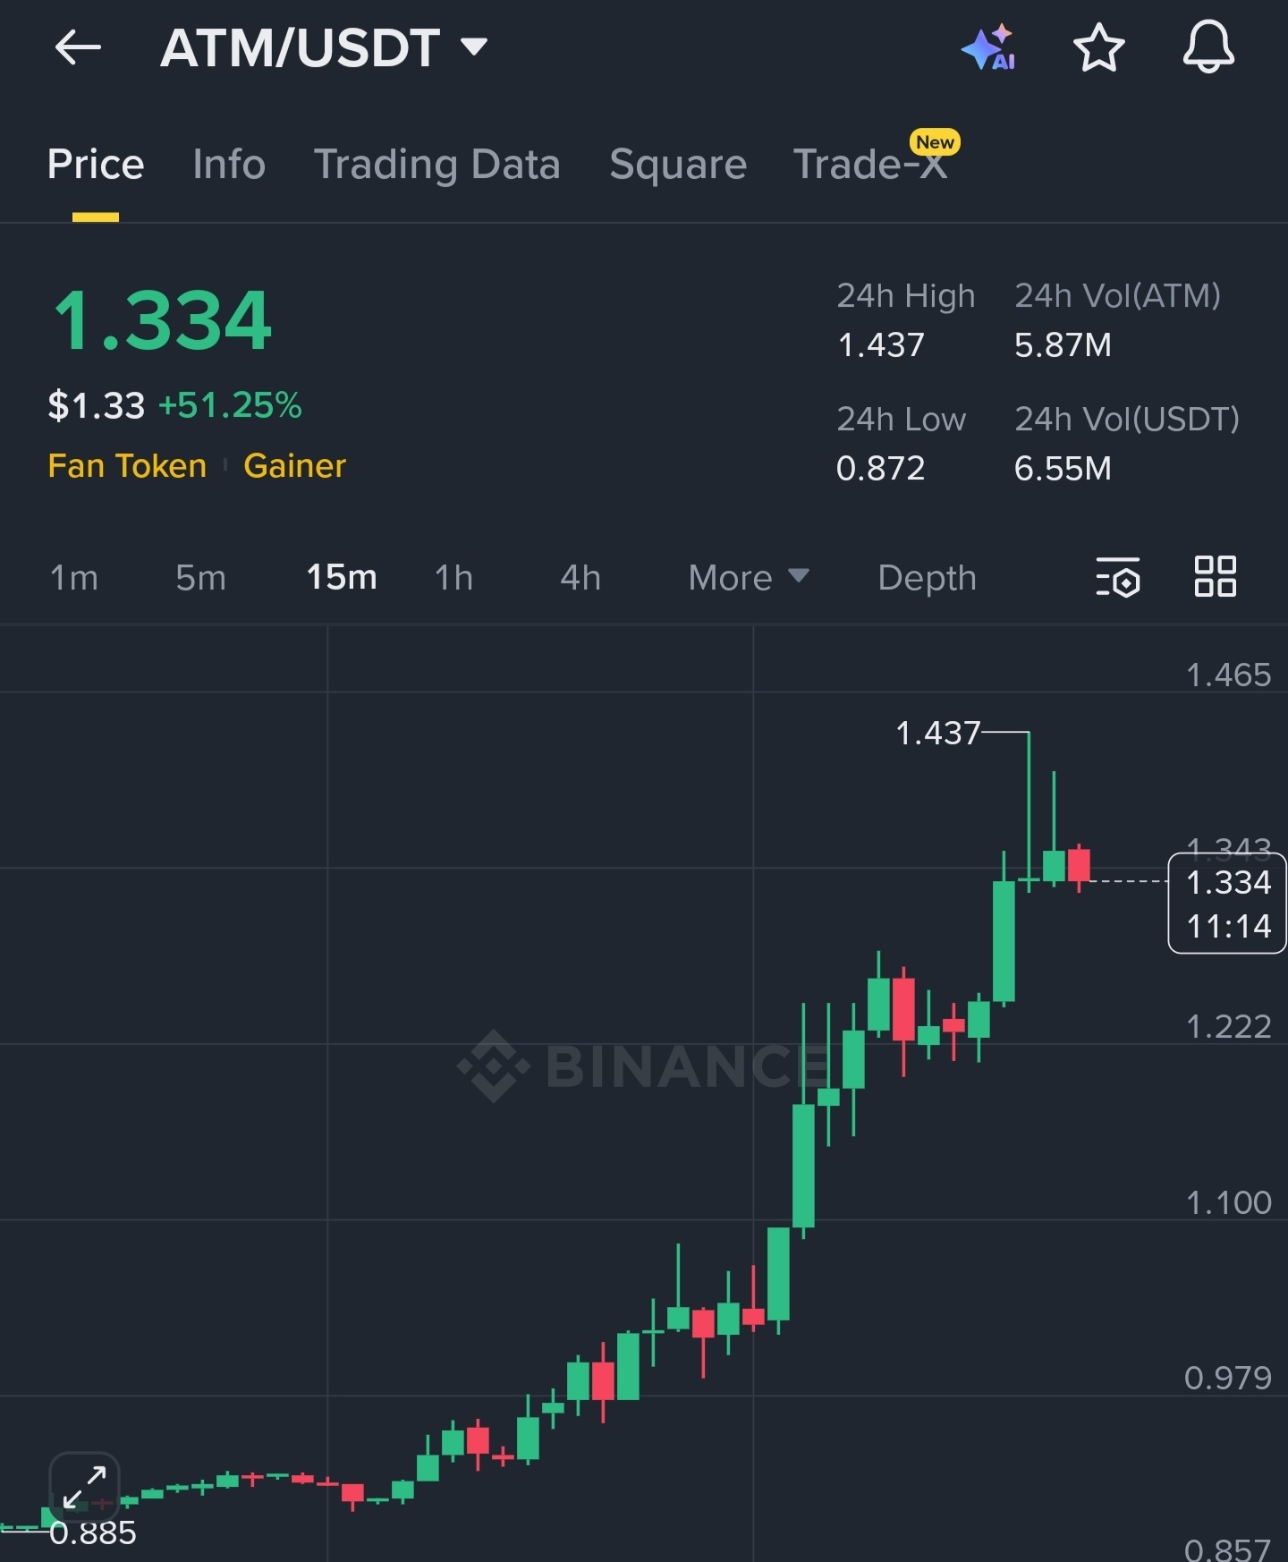
Task: Expand the More timeframes dropdown
Action: click(748, 578)
